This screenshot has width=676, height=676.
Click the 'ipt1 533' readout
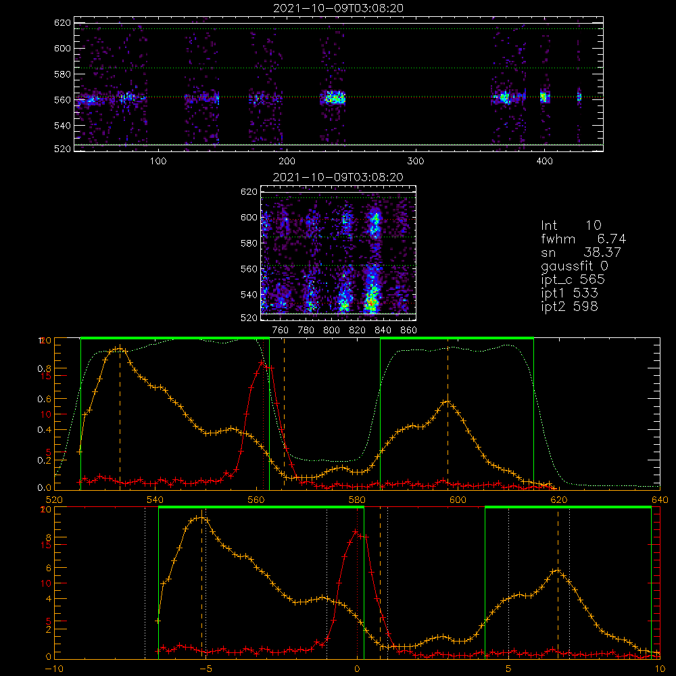(x=569, y=293)
